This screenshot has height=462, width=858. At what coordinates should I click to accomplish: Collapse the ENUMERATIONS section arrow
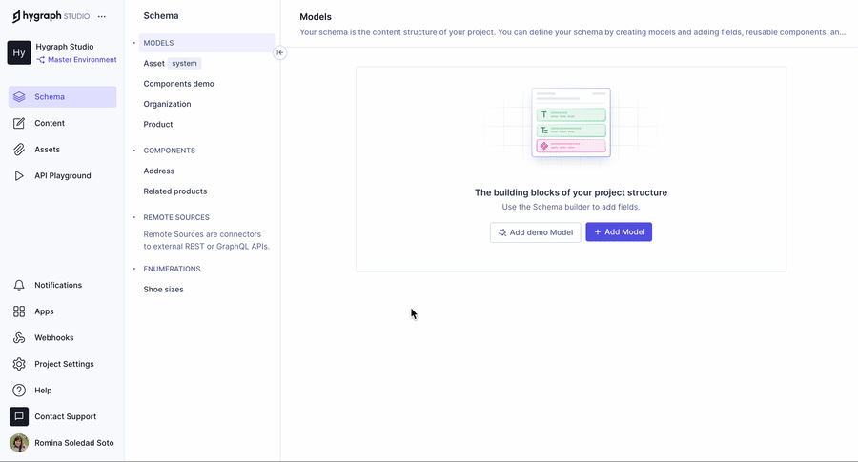click(x=134, y=269)
